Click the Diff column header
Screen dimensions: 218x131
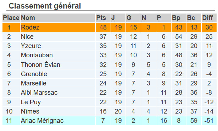tap(207, 18)
